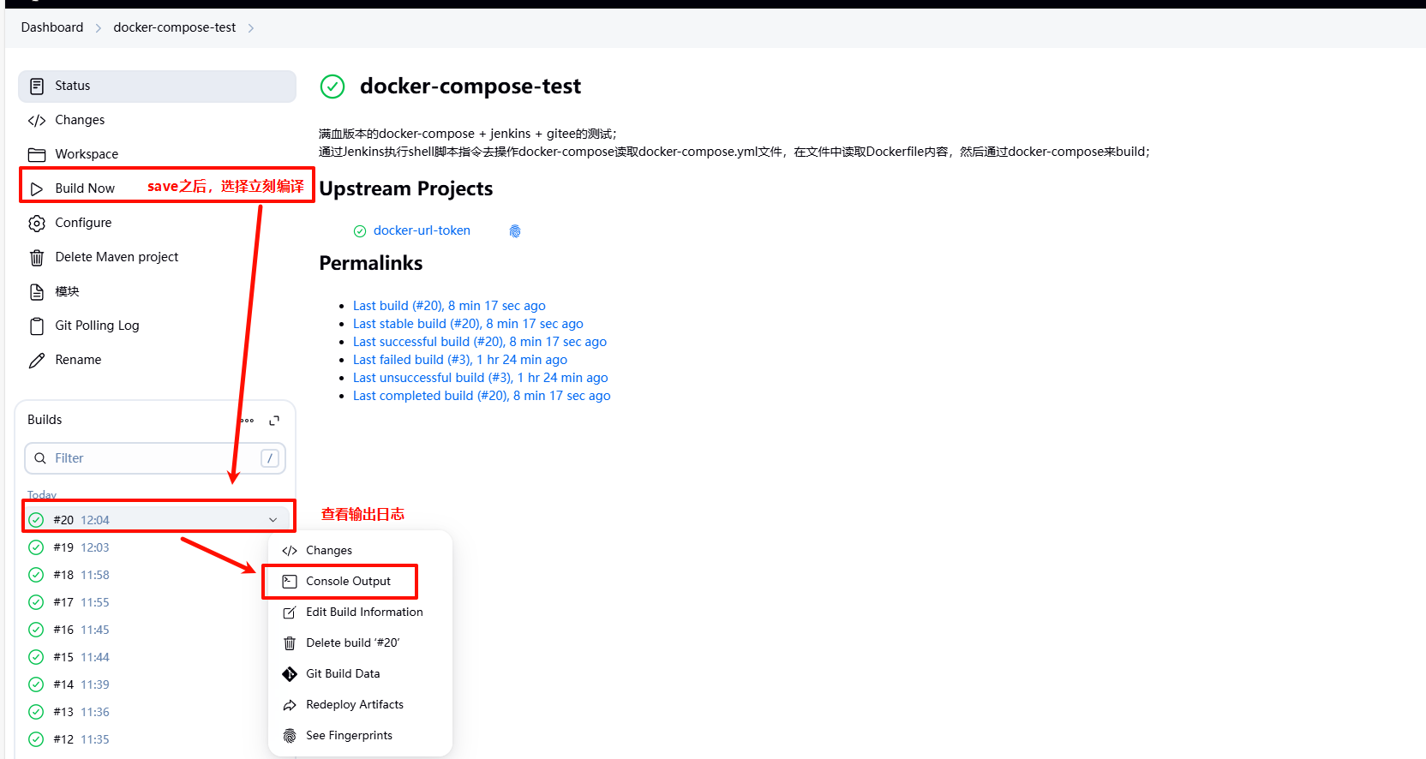Screen dimensions: 1426x759
Task: Click the success status icon of build #15
Action: 36,657
